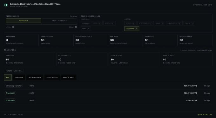Screen dimensions: 216x118
Task: Filter by Spot to Perp transfers
Action: pyautogui.click(x=52, y=77)
